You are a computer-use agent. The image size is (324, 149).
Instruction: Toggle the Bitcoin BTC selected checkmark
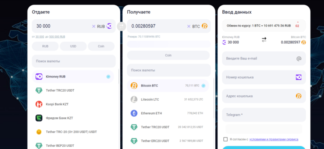pyautogui.click(x=203, y=86)
